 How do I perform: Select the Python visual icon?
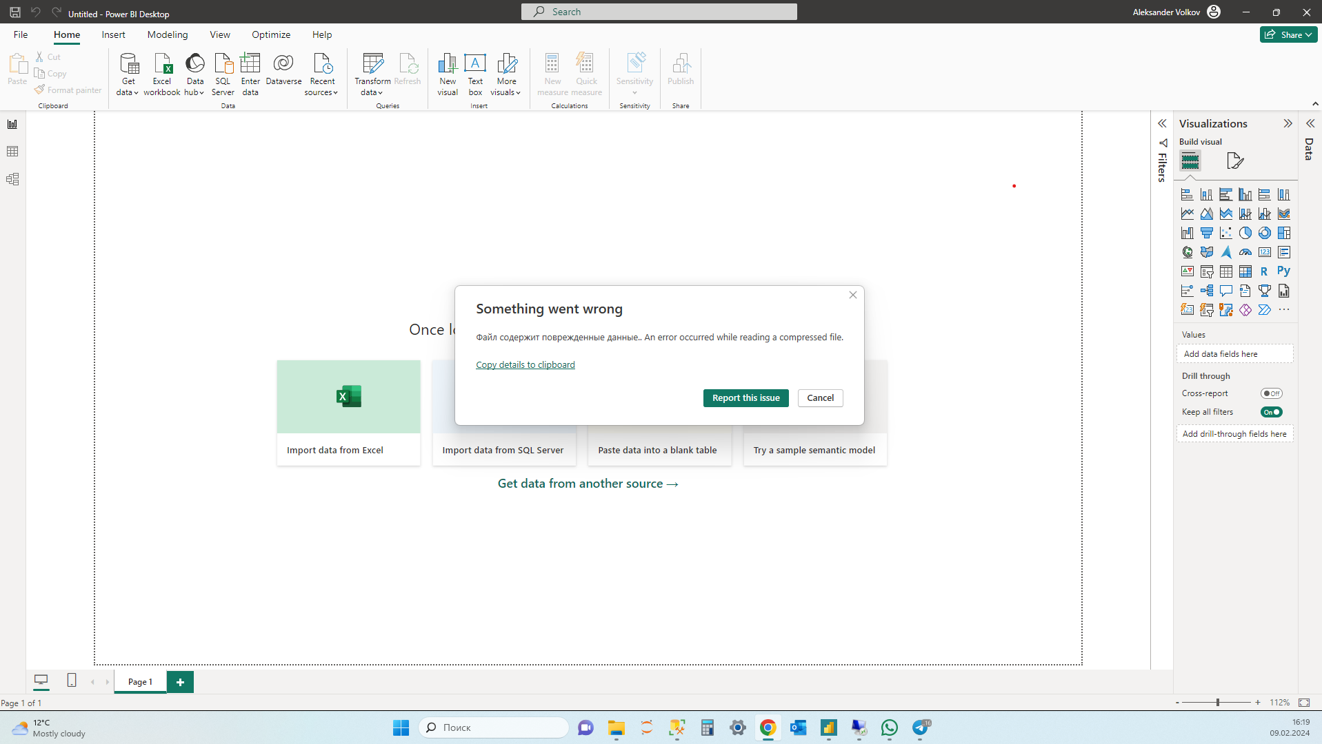click(x=1283, y=271)
